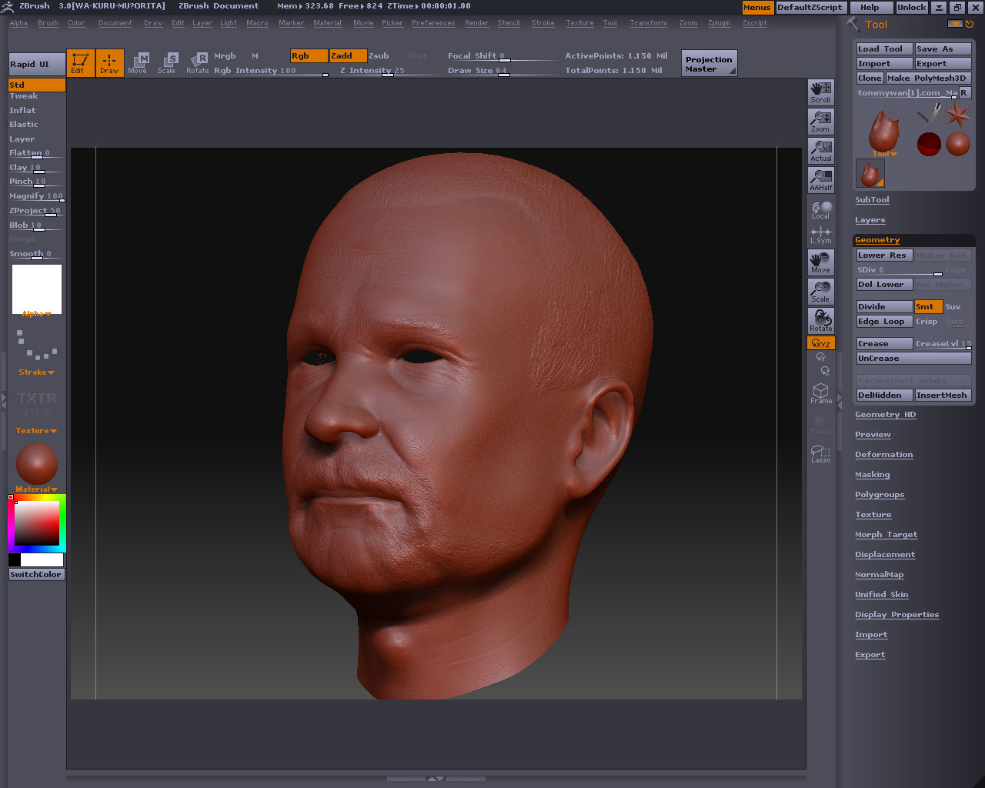This screenshot has height=788, width=985.
Task: Select the Inflat brush from list
Action: (x=23, y=110)
